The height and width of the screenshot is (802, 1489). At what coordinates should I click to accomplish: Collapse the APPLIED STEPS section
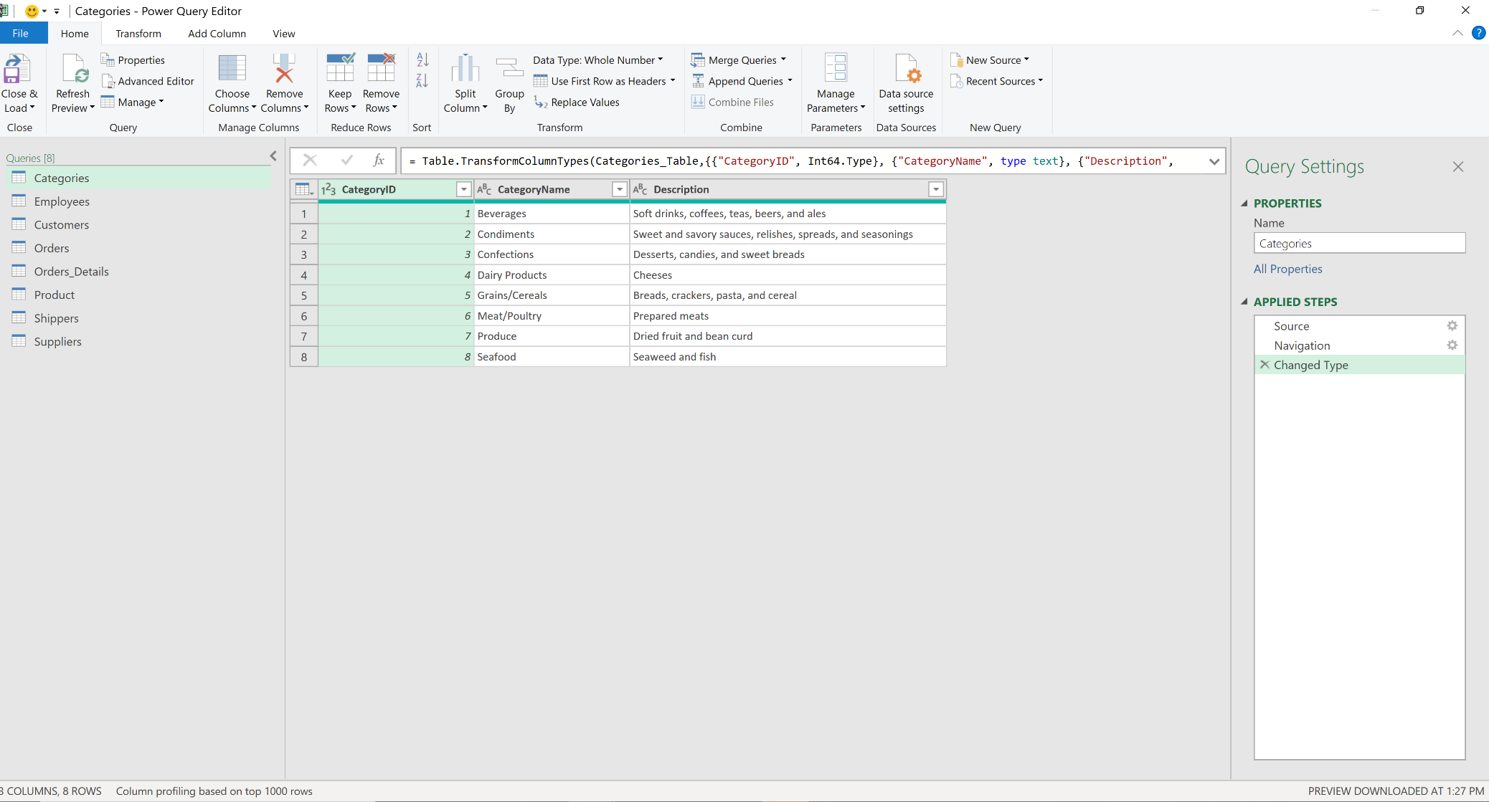click(1244, 302)
